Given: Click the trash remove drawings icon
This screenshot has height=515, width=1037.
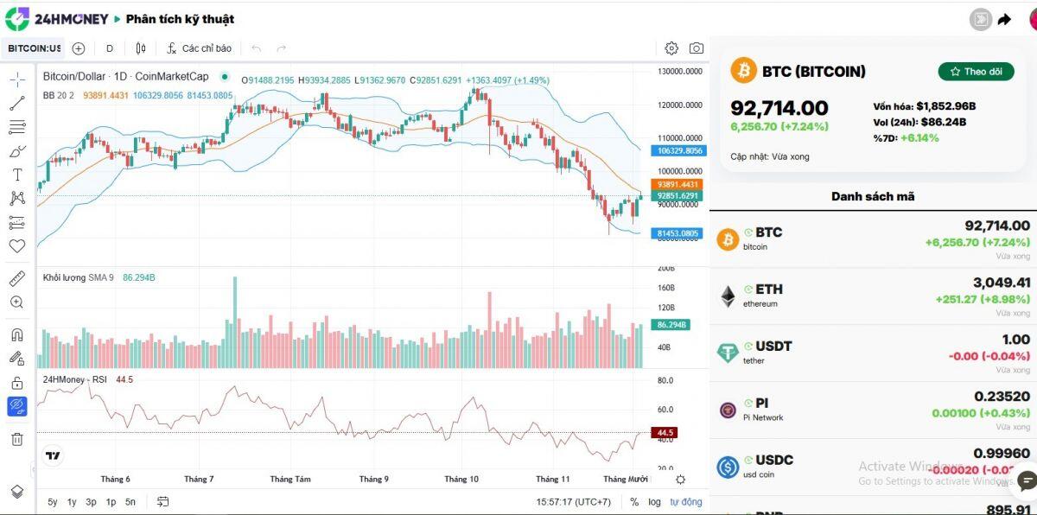Looking at the screenshot, I should tap(16, 439).
